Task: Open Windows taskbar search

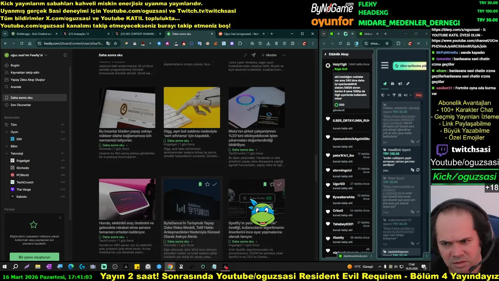Action: [x=16, y=267]
